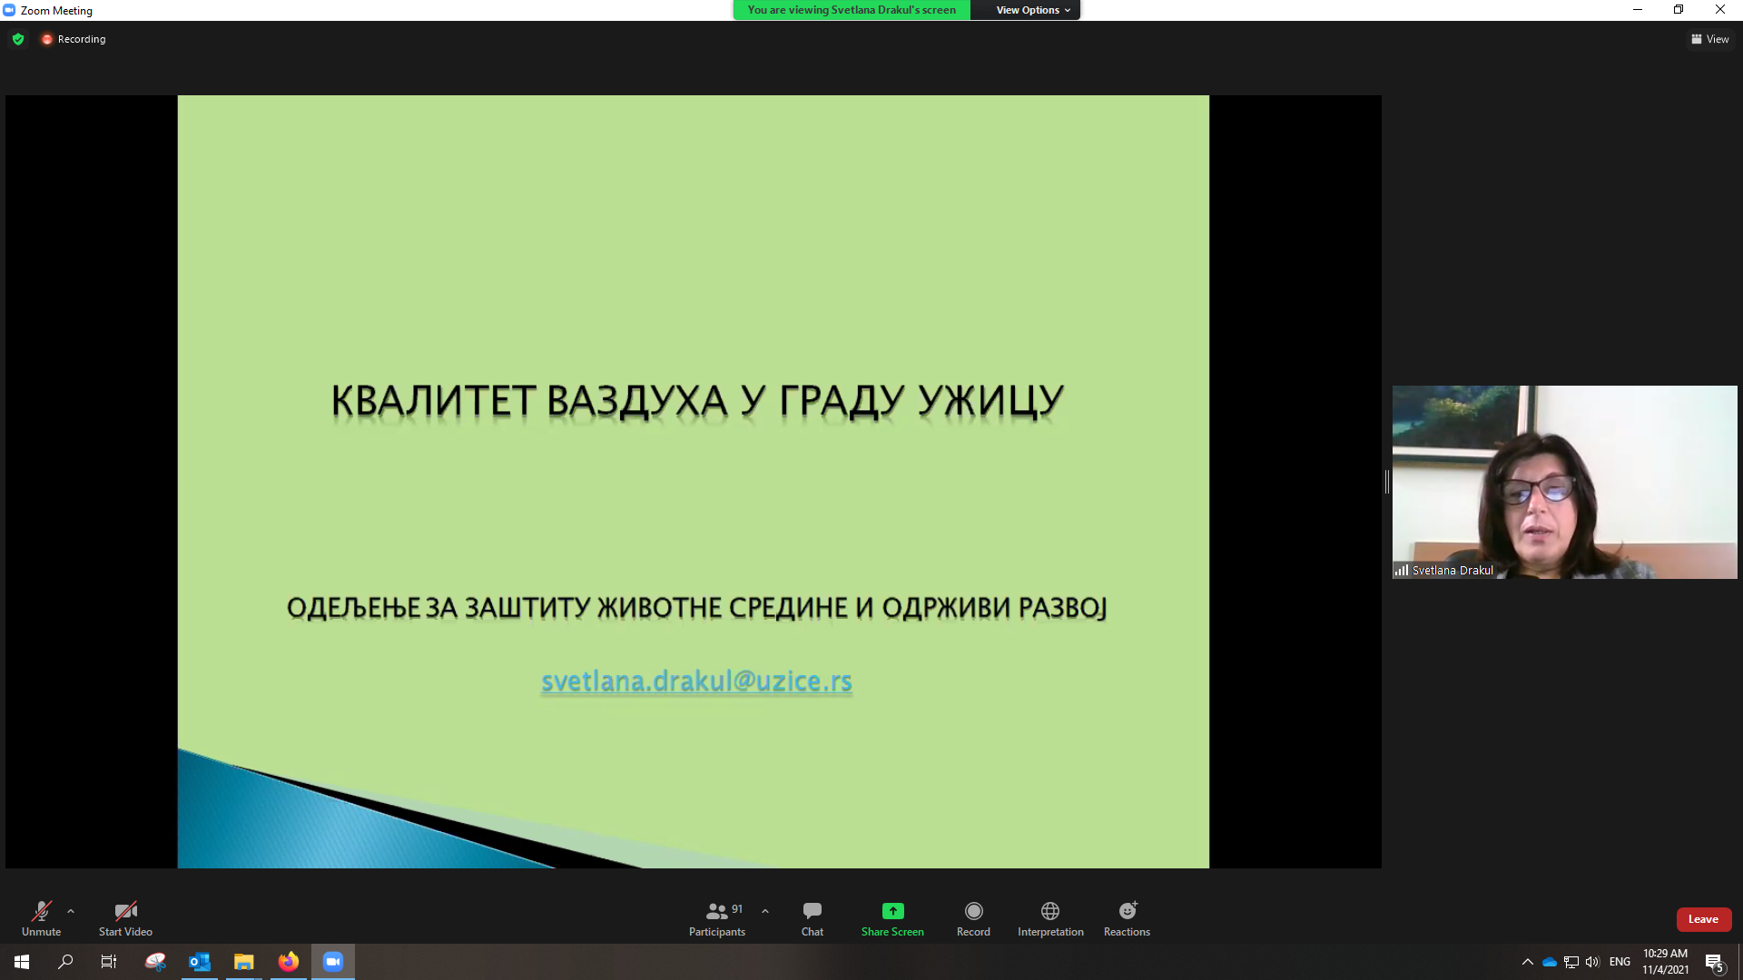
Task: Switch ENG input language indicator
Action: tap(1620, 962)
